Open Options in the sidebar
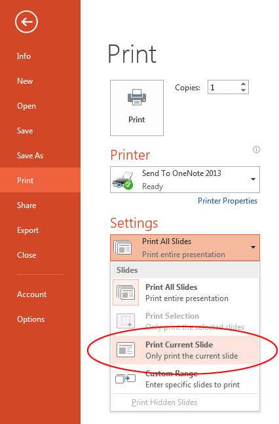Screen dimensions: 279x424 31,319
